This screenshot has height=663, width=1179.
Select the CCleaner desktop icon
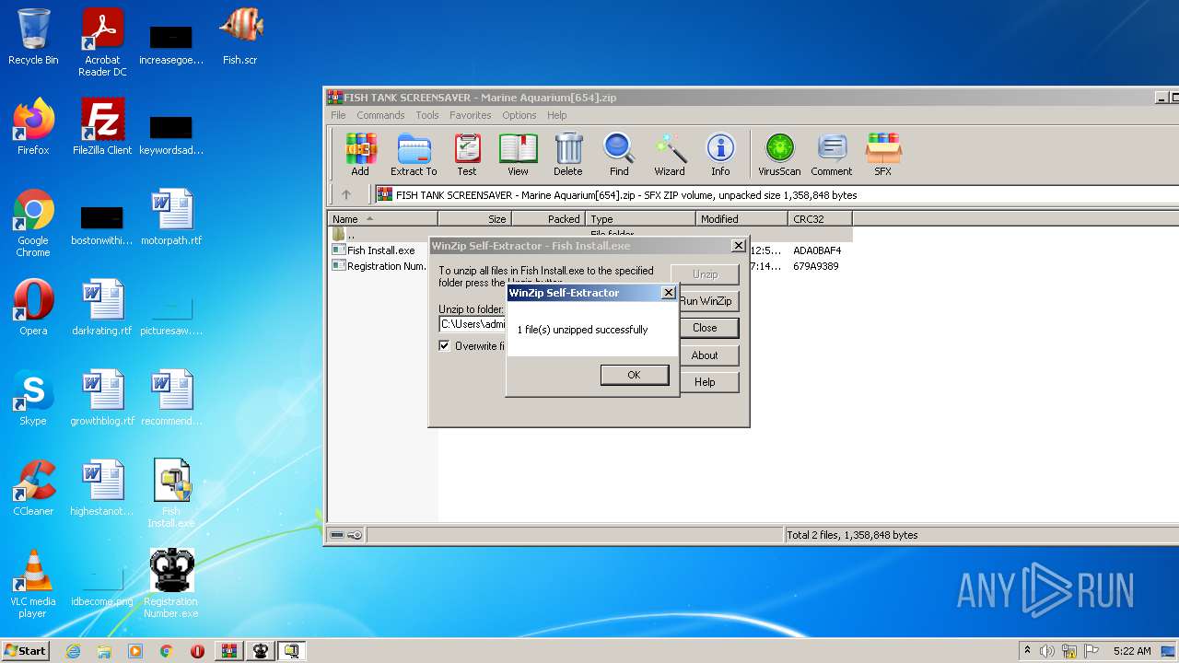pyautogui.click(x=33, y=488)
